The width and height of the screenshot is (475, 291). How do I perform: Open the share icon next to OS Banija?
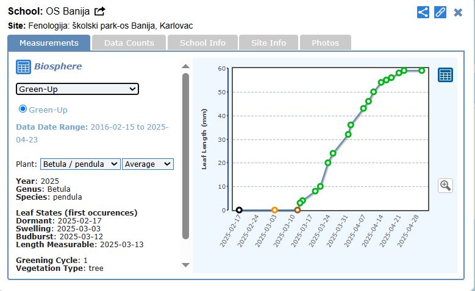99,11
